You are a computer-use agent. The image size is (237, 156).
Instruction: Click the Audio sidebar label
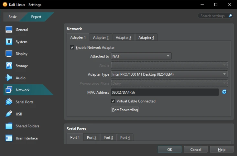point(21,78)
